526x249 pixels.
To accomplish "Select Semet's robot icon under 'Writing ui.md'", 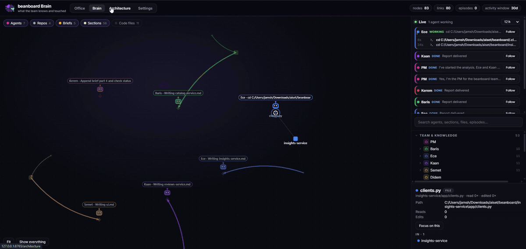I will coord(99,213).
